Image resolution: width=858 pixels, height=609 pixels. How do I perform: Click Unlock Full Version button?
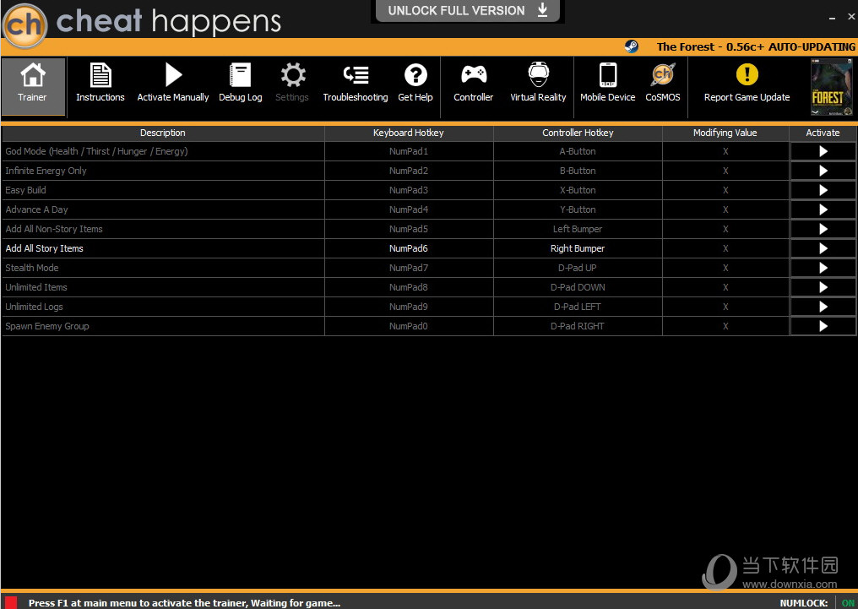[x=468, y=10]
